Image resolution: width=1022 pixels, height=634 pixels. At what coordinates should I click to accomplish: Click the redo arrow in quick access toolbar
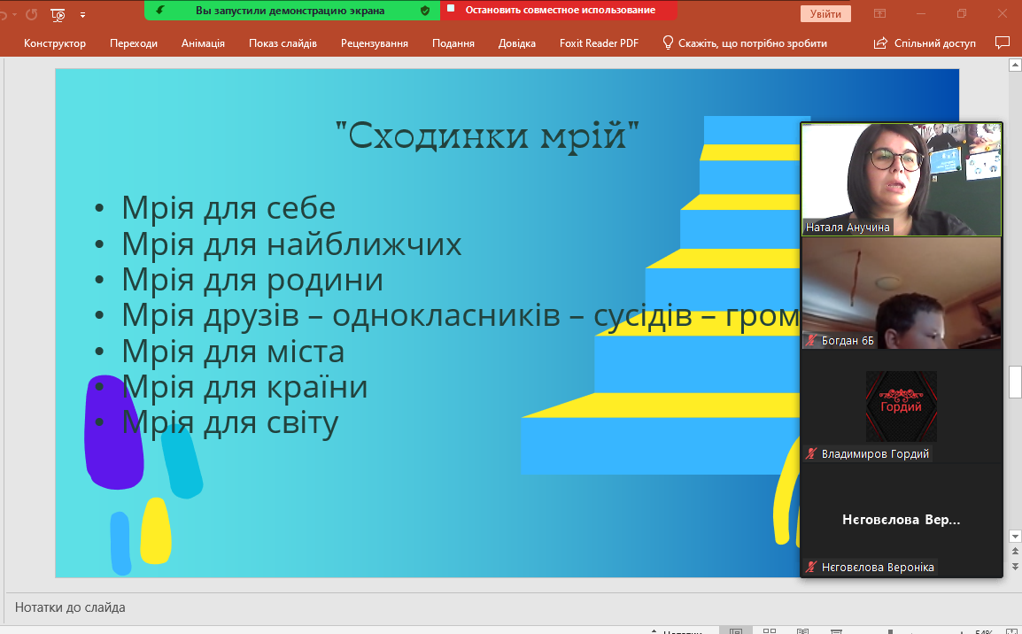click(x=31, y=14)
